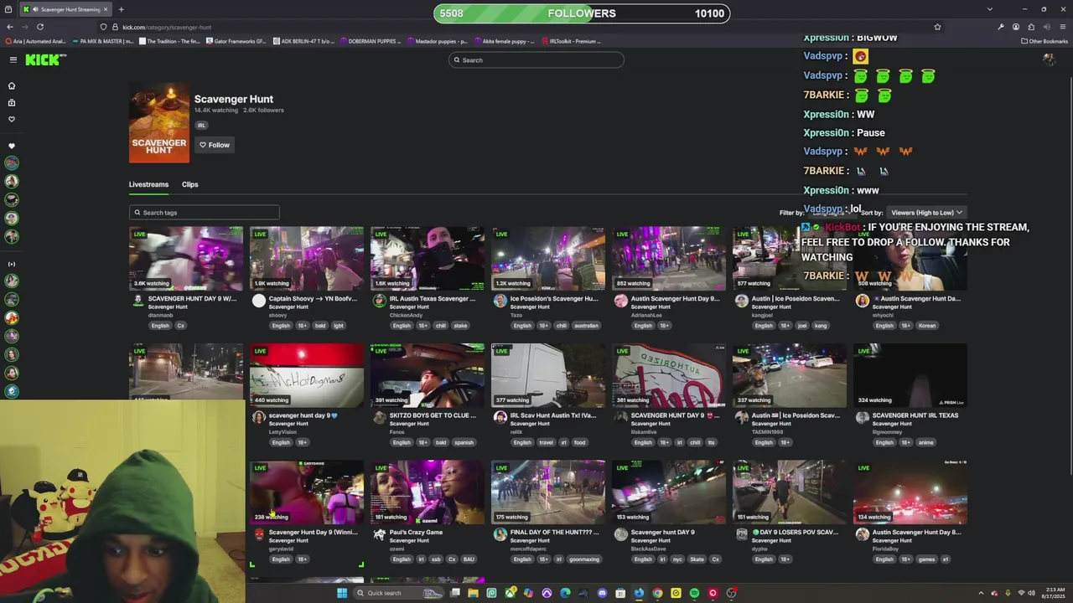Open File Explorer from the taskbar
The width and height of the screenshot is (1073, 603).
tap(473, 593)
